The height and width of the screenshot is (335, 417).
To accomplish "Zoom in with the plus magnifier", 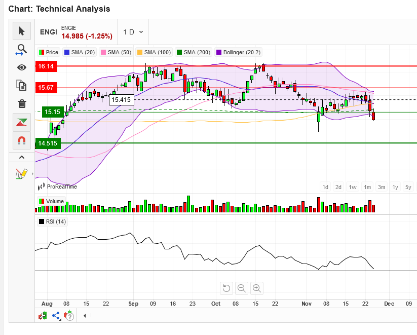I will point(257,288).
